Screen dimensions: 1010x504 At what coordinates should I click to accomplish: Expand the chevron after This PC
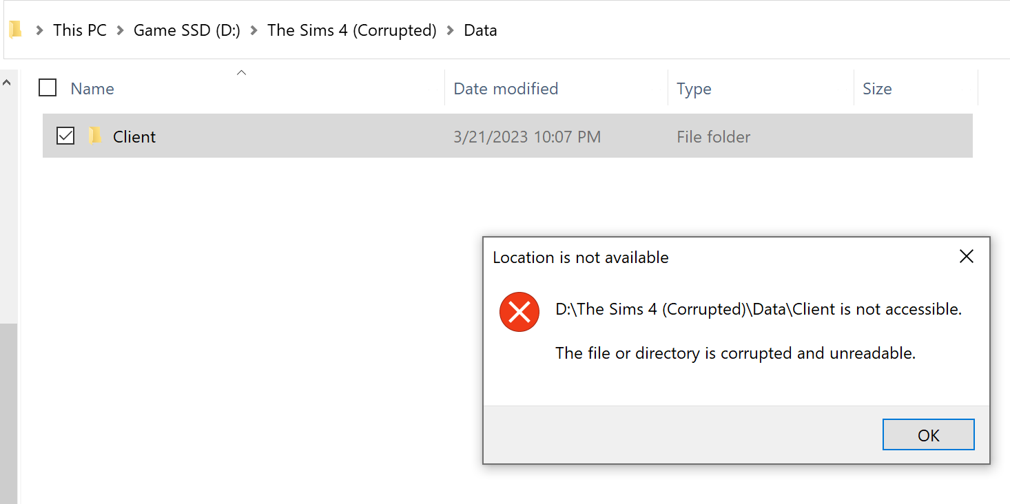click(120, 30)
